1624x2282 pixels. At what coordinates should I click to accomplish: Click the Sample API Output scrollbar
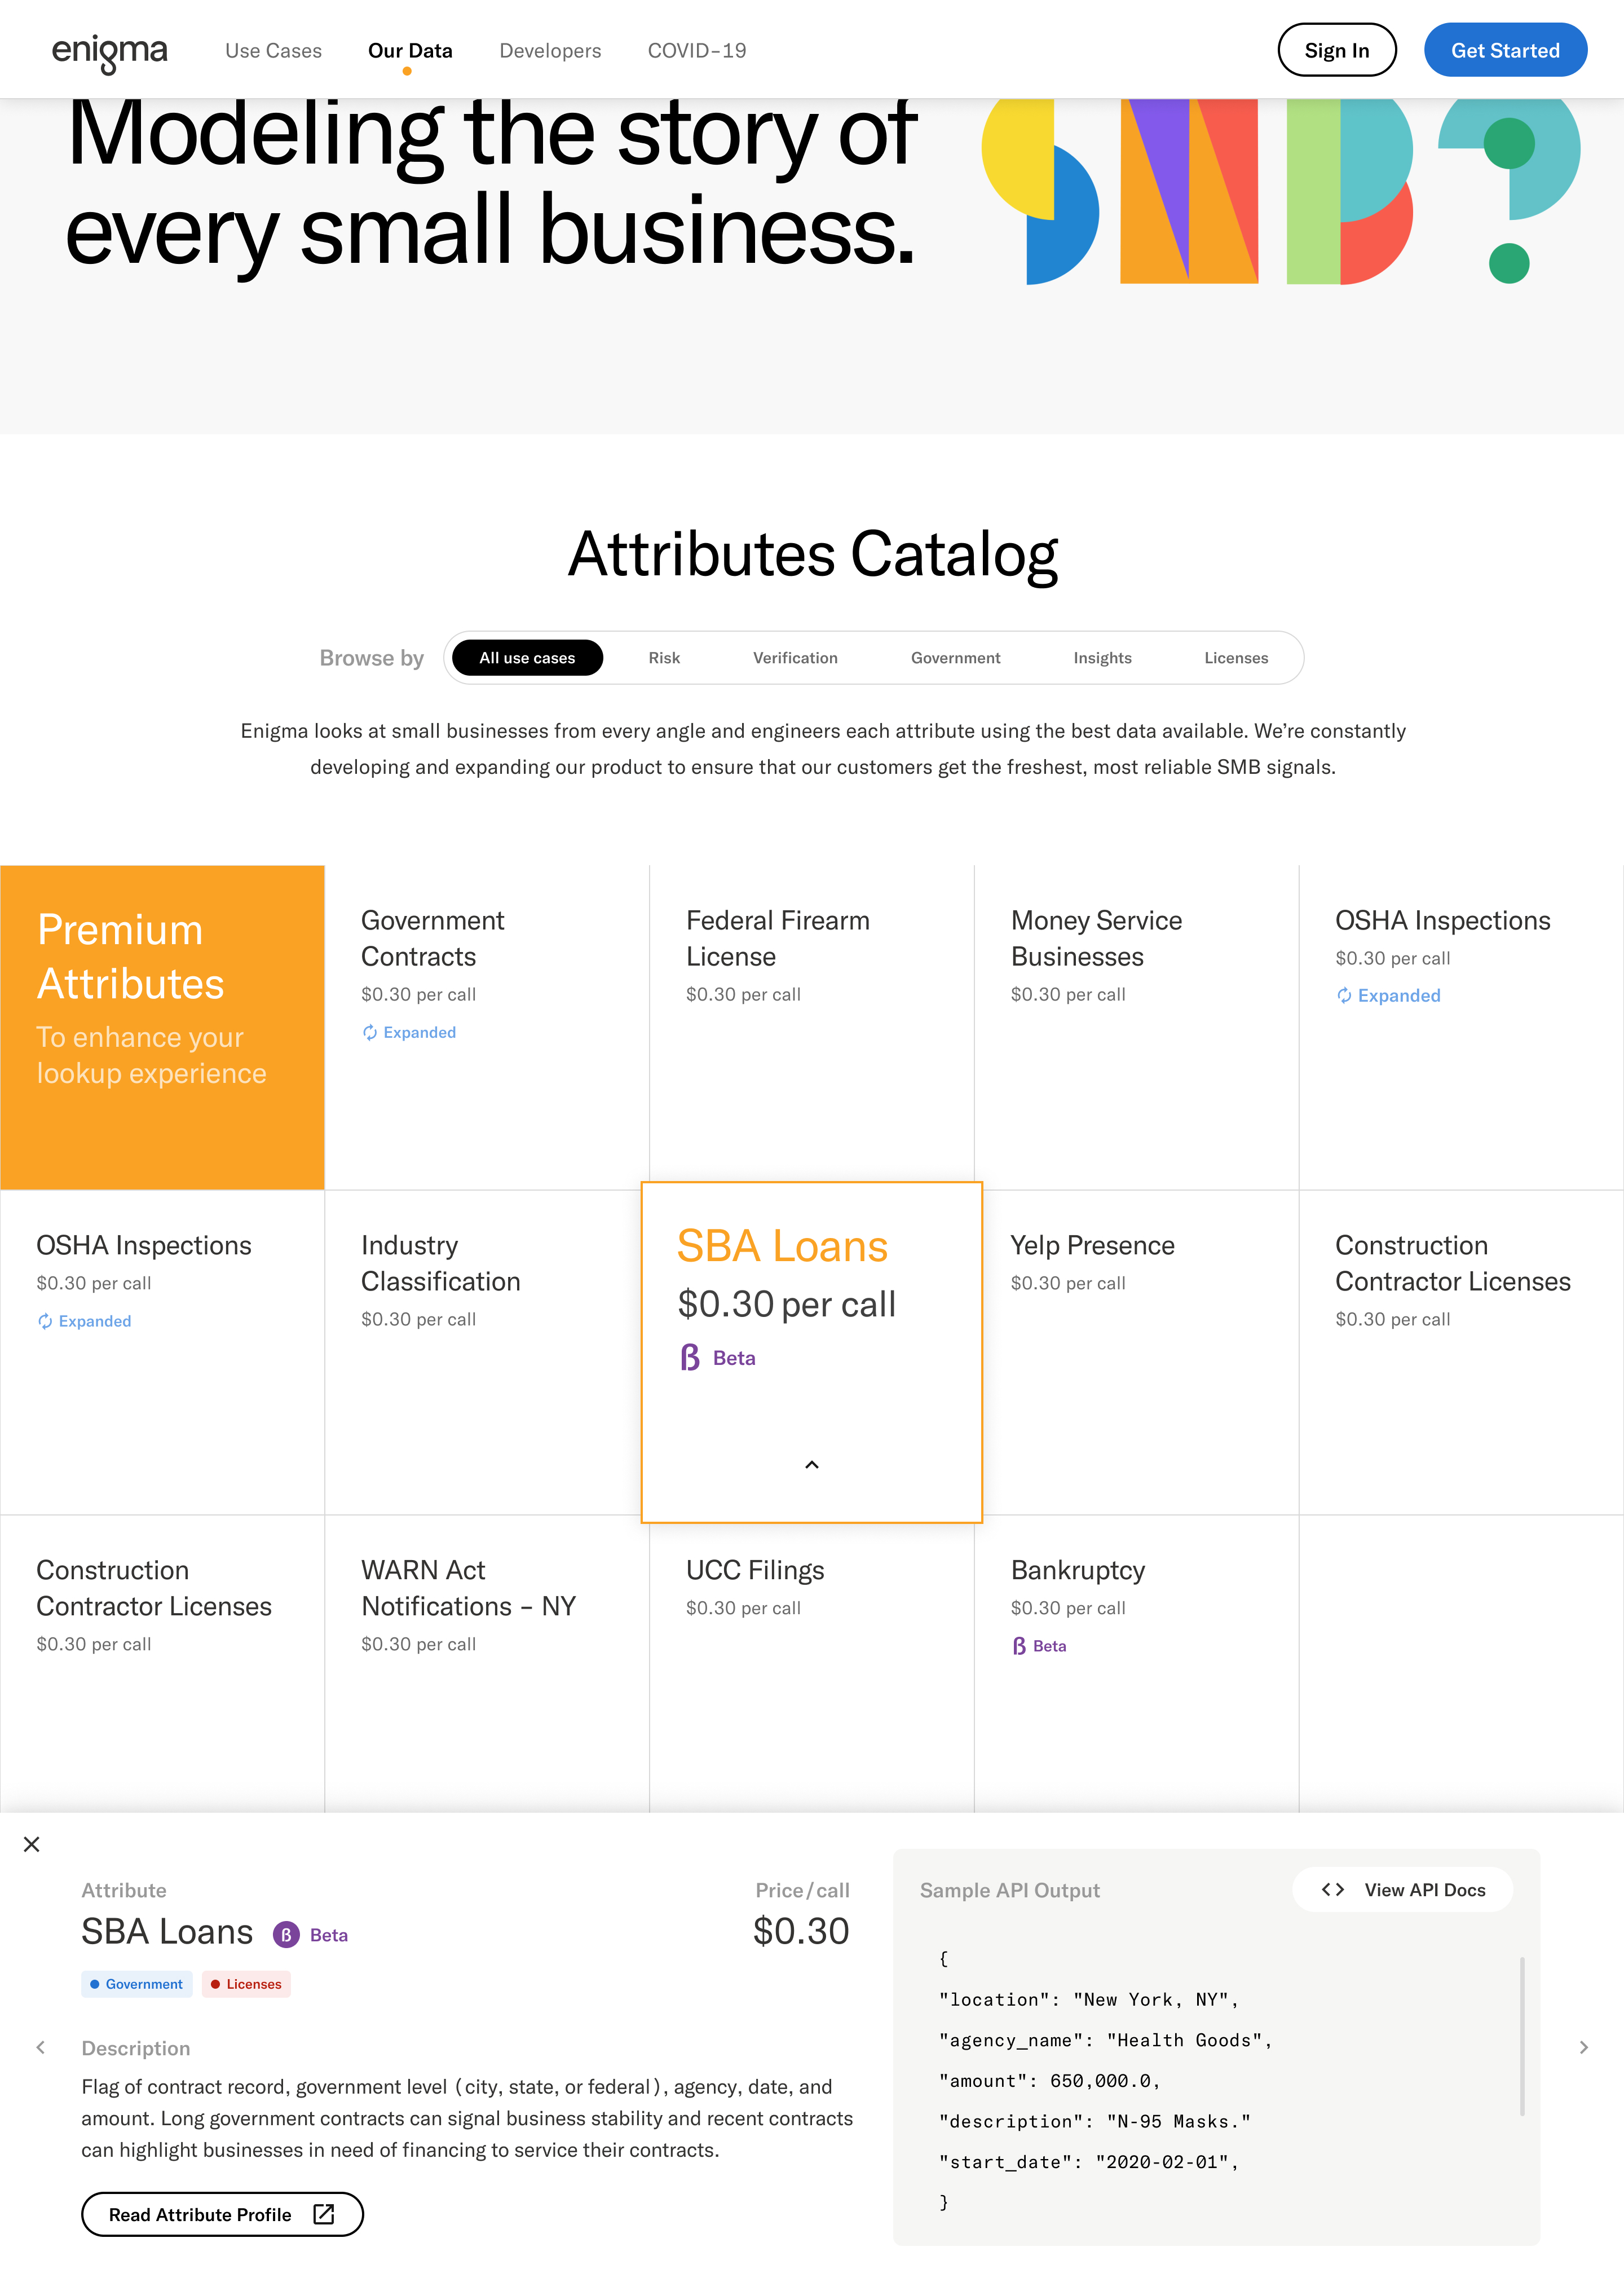pyautogui.click(x=1522, y=2037)
